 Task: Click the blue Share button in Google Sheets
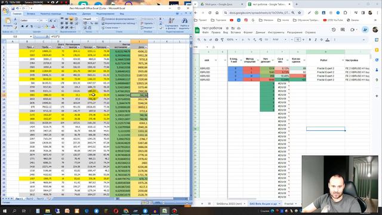(365, 30)
